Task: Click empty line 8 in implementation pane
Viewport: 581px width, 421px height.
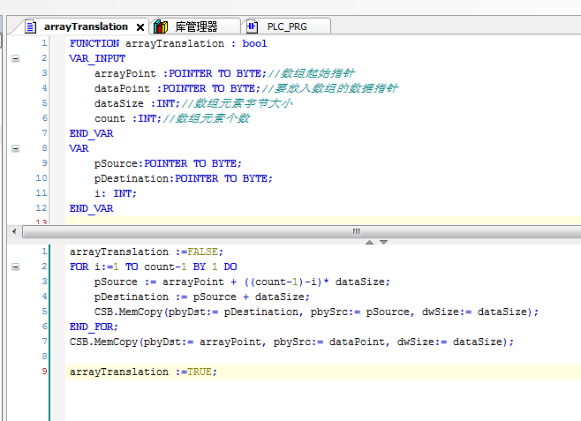Action: pyautogui.click(x=323, y=357)
